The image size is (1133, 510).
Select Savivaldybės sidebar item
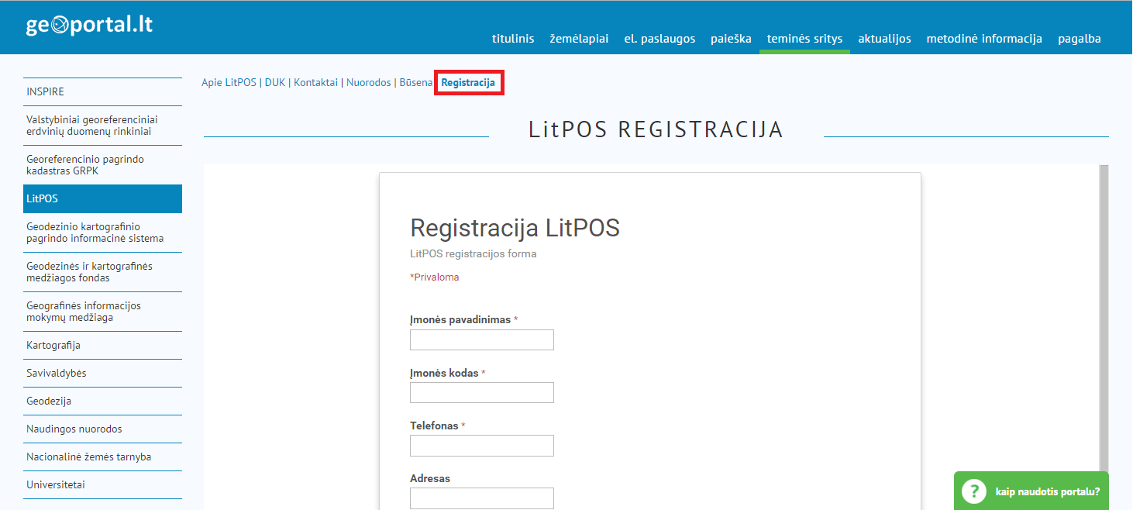click(57, 374)
